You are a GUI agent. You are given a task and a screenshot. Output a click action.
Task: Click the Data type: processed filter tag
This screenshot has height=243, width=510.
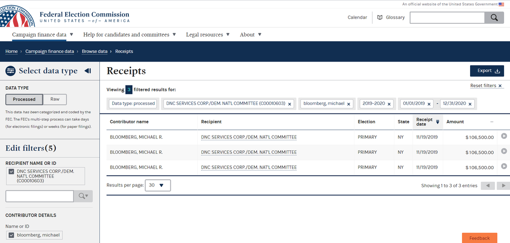pos(133,104)
